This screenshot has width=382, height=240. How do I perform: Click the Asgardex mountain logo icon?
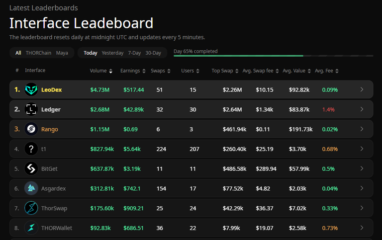(x=31, y=188)
